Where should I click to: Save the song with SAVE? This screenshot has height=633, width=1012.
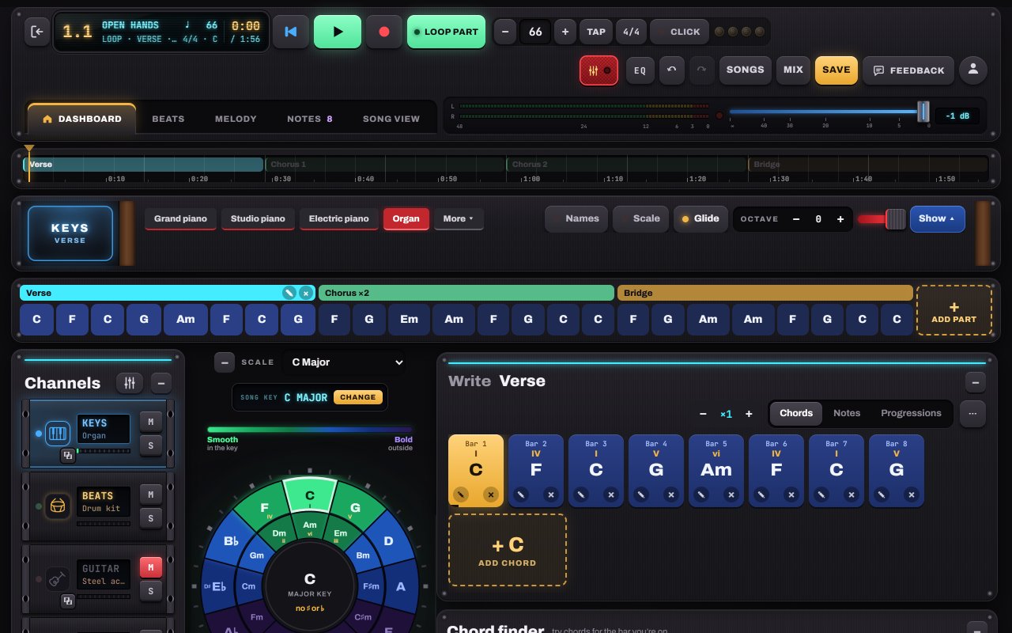click(836, 70)
